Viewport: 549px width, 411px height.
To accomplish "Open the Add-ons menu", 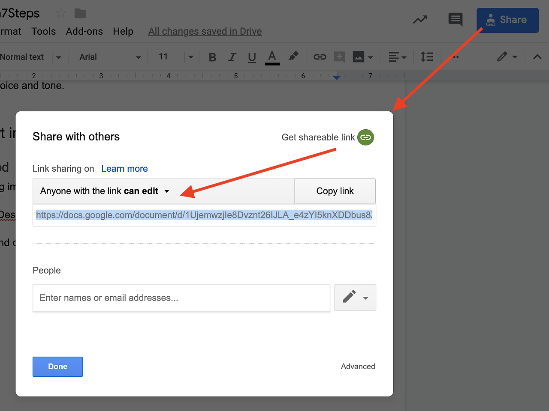I will coord(84,31).
